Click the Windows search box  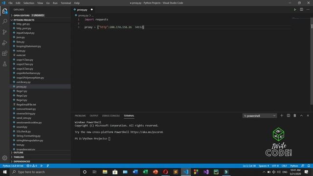pyautogui.click(x=45, y=172)
